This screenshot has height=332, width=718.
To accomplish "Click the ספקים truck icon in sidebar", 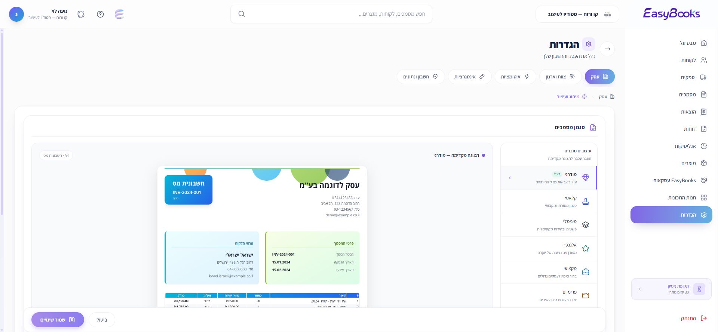I will point(703,77).
